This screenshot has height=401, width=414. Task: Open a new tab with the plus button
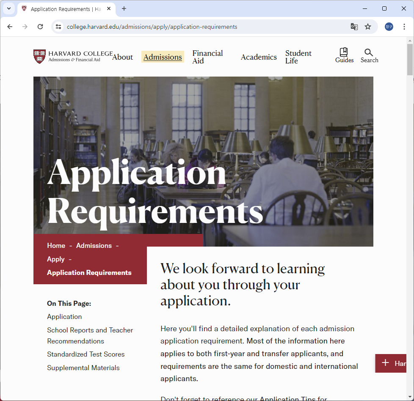click(124, 9)
